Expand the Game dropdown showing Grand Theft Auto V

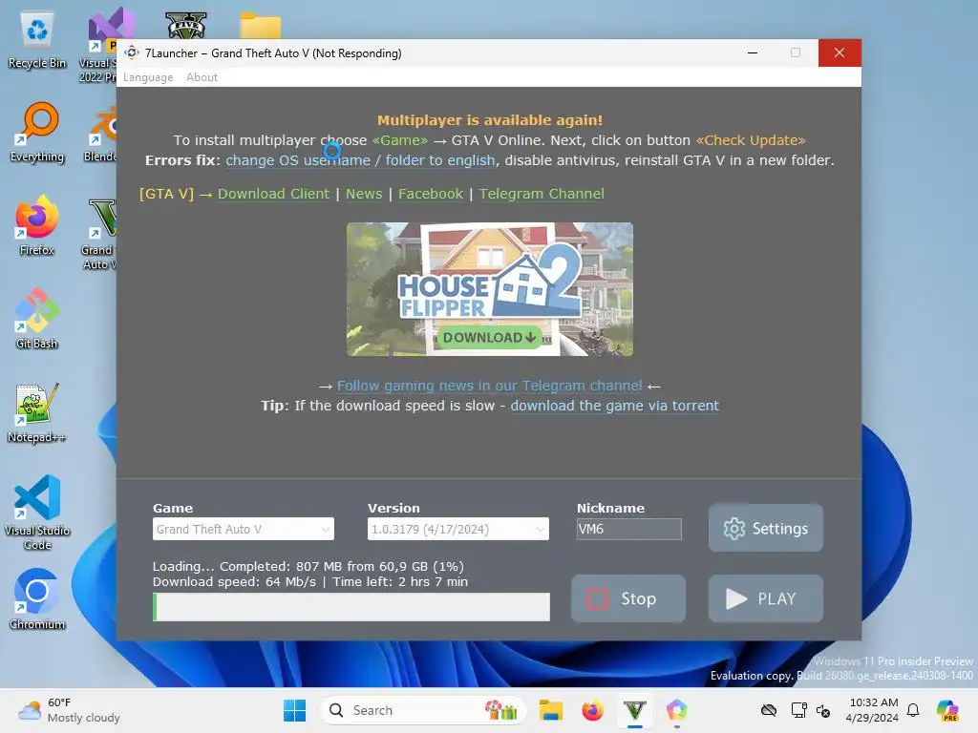tap(244, 529)
